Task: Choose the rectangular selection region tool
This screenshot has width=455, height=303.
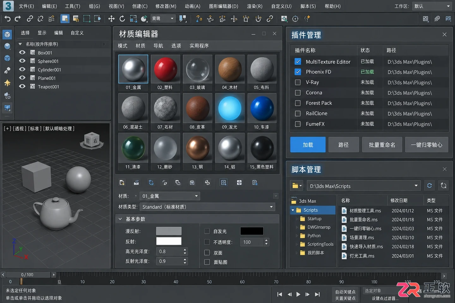Action: coord(87,19)
